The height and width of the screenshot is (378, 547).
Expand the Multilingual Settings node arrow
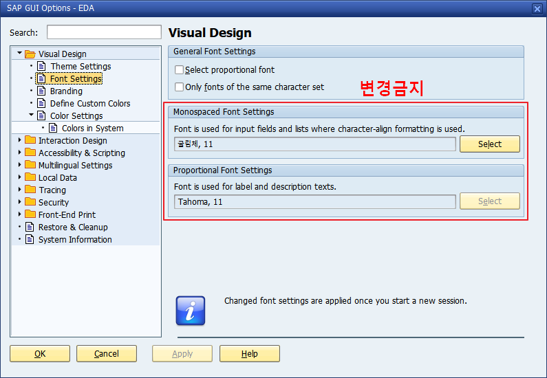tap(19, 165)
